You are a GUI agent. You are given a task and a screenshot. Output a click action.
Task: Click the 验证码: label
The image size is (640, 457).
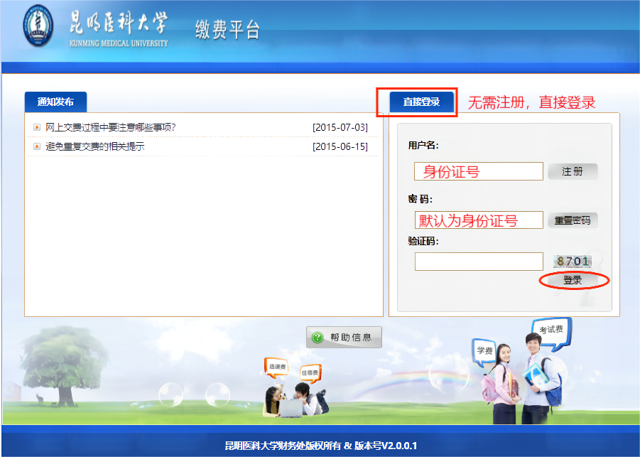pyautogui.click(x=423, y=242)
